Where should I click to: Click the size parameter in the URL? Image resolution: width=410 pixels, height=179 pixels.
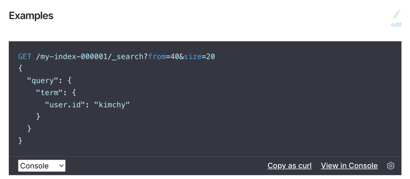click(x=193, y=57)
